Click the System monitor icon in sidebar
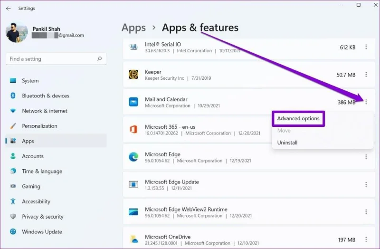Image resolution: width=380 pixels, height=249 pixels. 13,80
